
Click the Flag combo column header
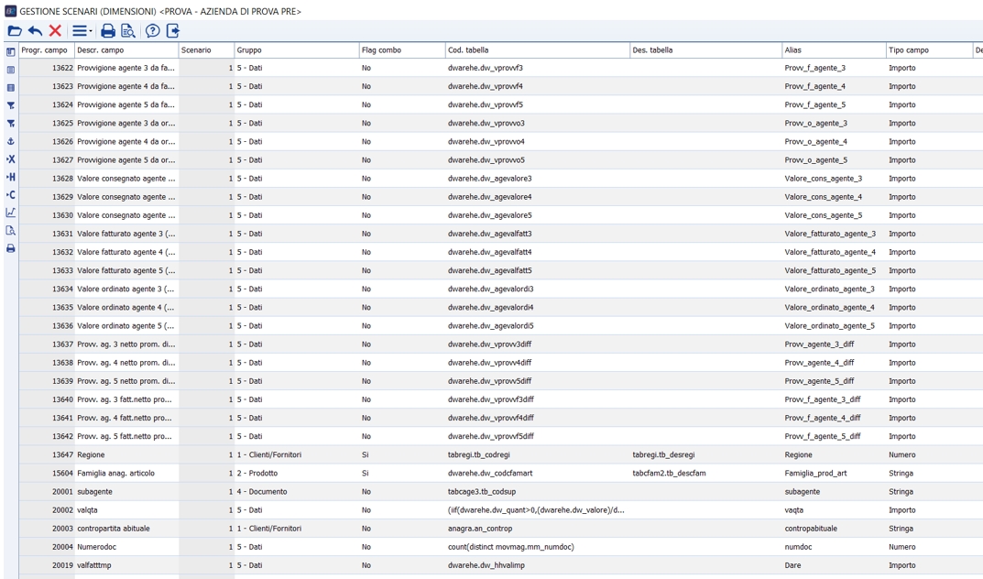coord(402,50)
